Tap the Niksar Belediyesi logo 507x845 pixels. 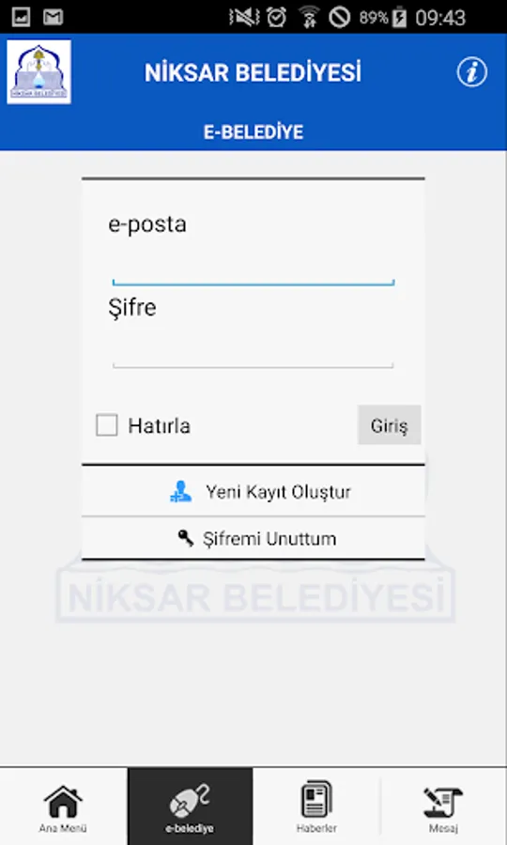click(x=38, y=71)
